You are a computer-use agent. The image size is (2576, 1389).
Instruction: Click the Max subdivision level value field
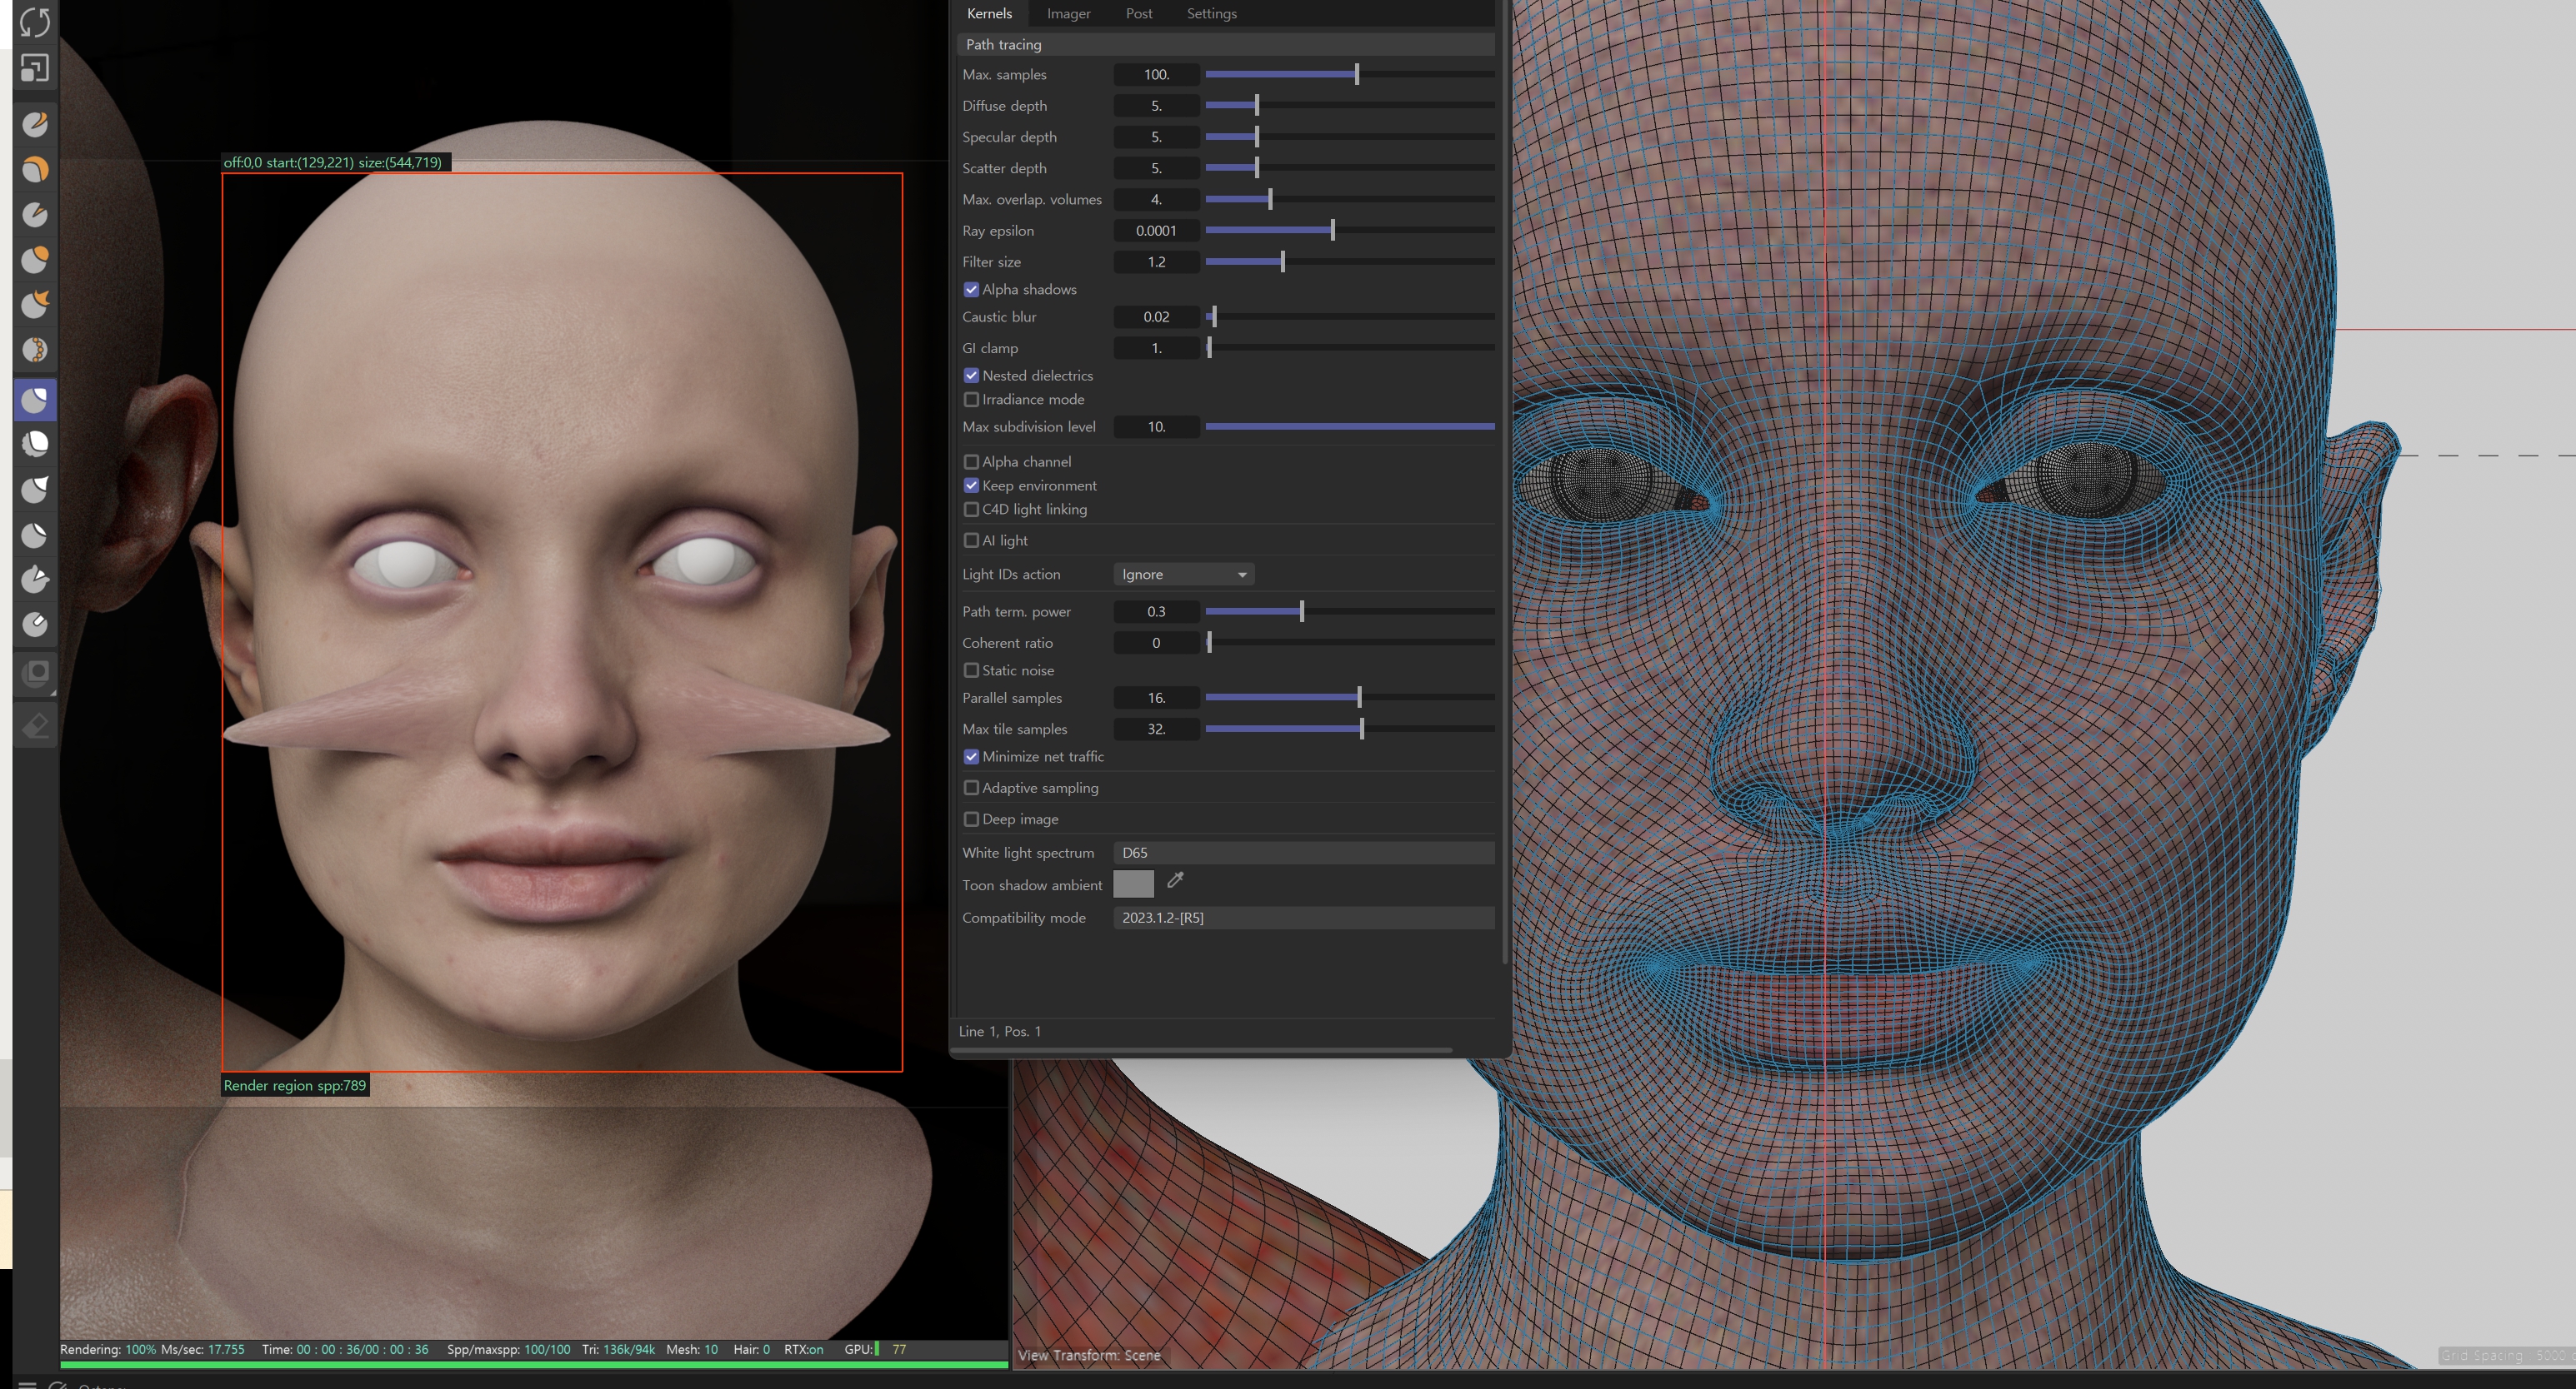click(1156, 426)
